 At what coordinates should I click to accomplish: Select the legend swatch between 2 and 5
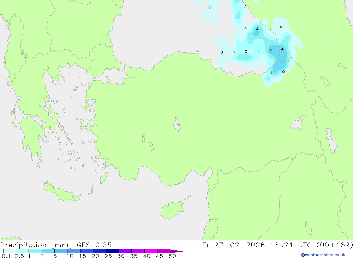[x=48, y=251]
